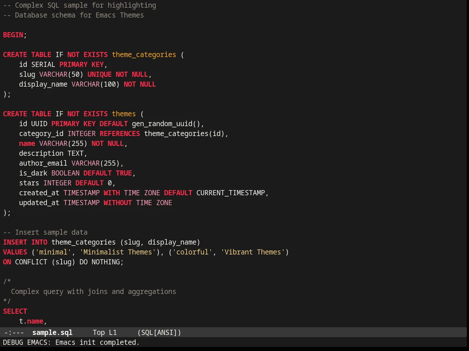This screenshot has width=469, height=351.
Task: Click the 'minimal' string literal
Action: pos(53,252)
